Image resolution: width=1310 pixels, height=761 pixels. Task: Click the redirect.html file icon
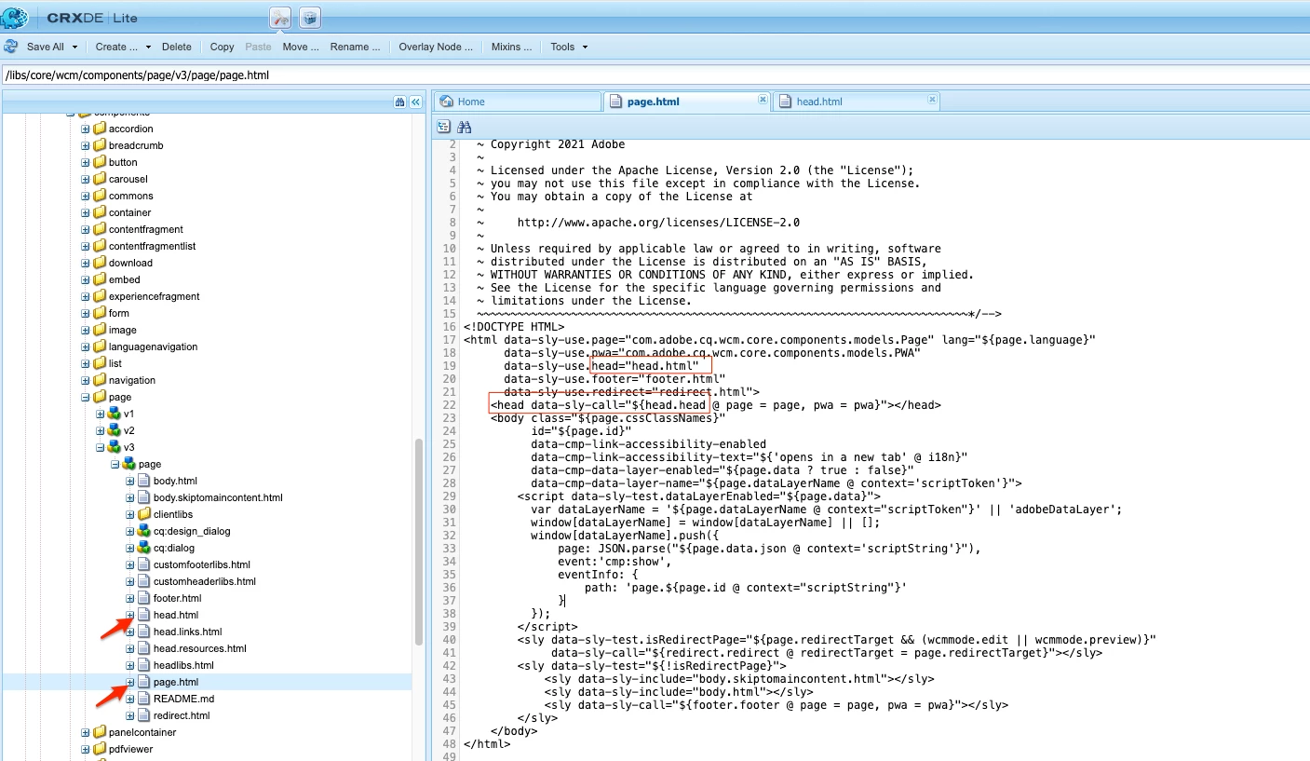click(x=144, y=715)
